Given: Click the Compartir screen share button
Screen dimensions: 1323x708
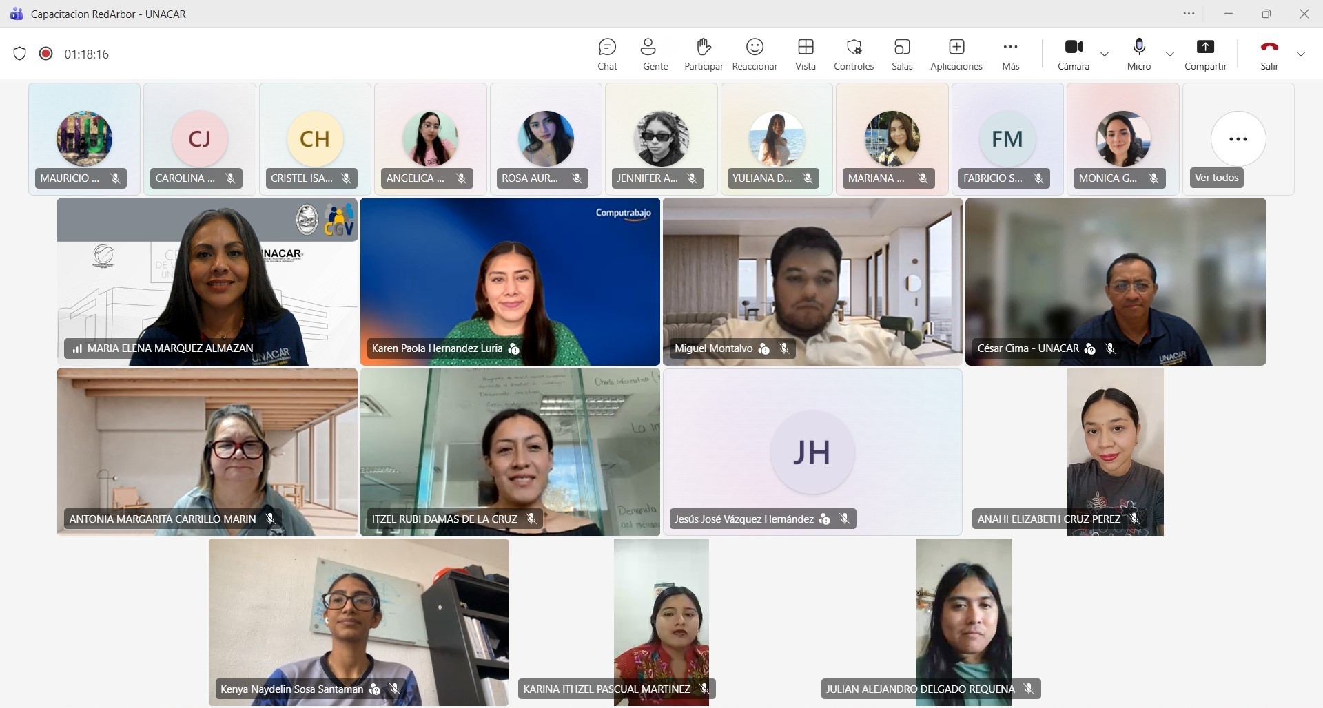Looking at the screenshot, I should click(1204, 54).
